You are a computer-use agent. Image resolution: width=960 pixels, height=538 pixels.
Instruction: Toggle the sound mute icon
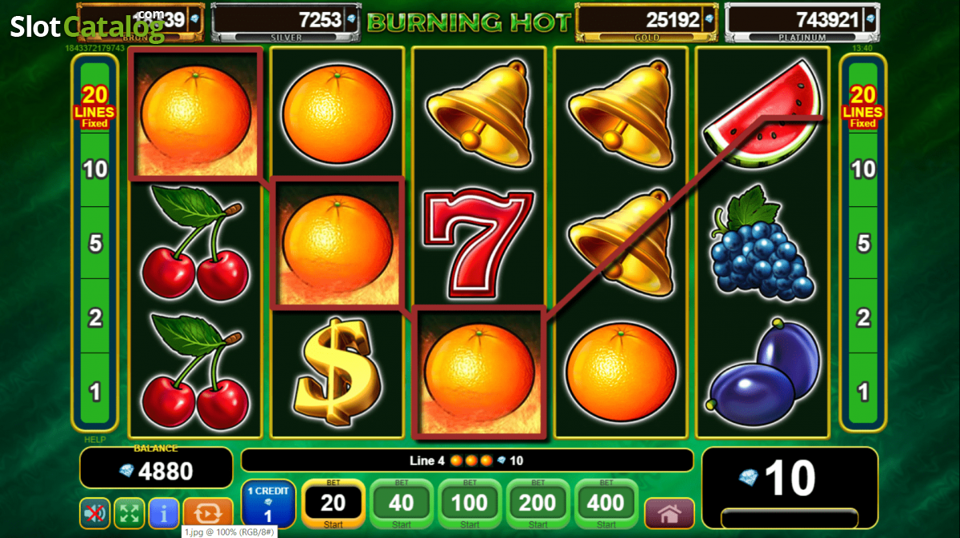[x=95, y=513]
